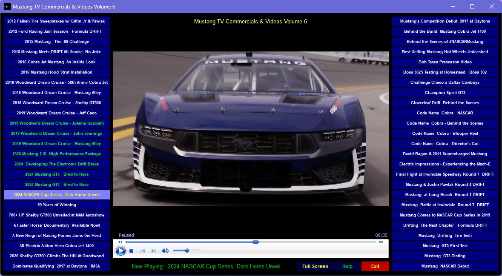The image size is (502, 276).
Task: Play 2024 Developing The Electronic Drift Brake
Action: (57, 164)
